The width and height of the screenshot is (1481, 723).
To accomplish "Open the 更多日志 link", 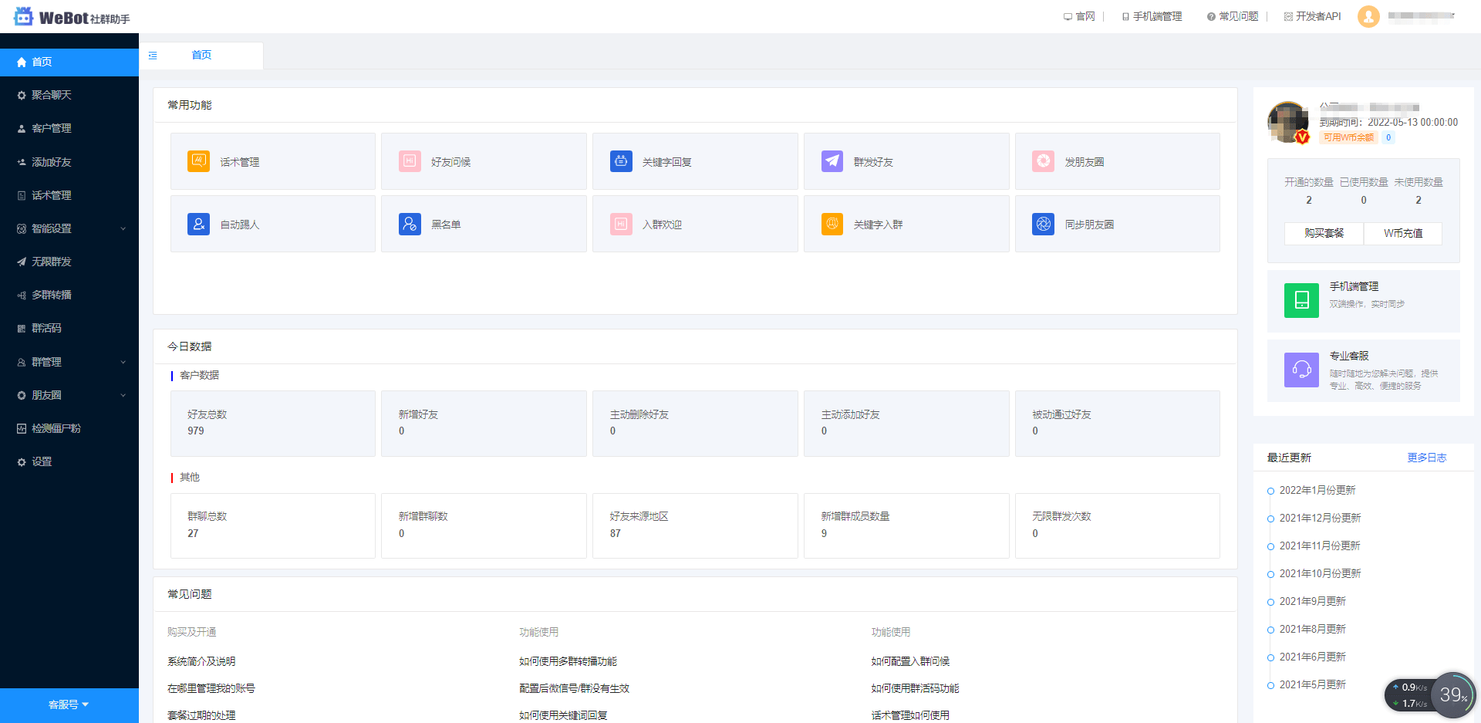I will (1426, 458).
